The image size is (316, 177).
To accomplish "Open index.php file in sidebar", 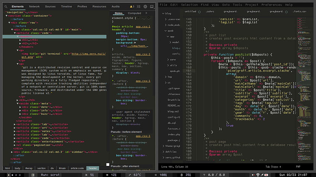I will pos(174,134).
